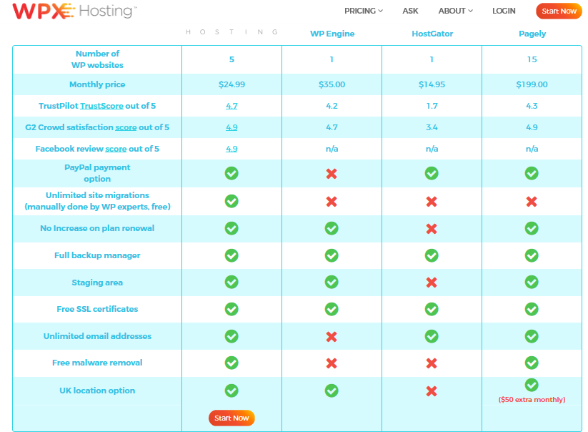Click the WP Engine checkmark for Free SSL certificates
588x432 pixels.
pos(332,309)
